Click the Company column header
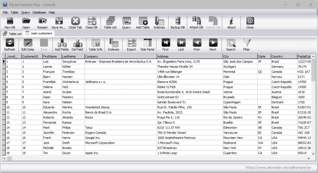 (121, 56)
